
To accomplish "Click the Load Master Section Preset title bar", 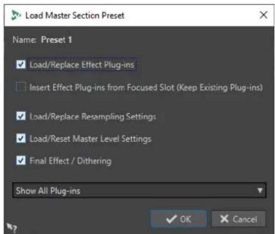I will point(139,15).
